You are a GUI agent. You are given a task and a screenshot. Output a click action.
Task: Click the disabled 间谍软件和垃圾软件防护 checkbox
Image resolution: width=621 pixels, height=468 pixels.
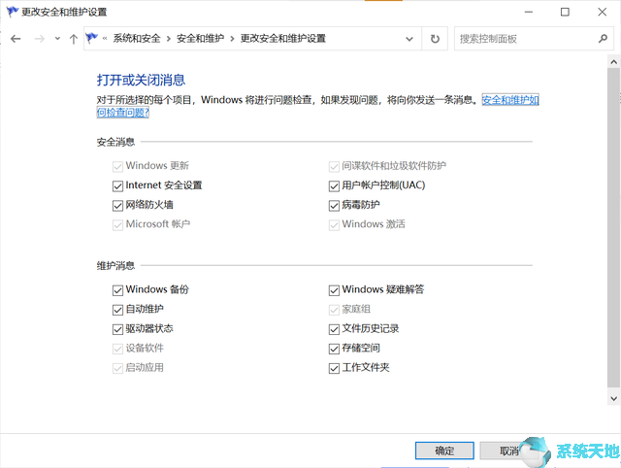(x=334, y=166)
